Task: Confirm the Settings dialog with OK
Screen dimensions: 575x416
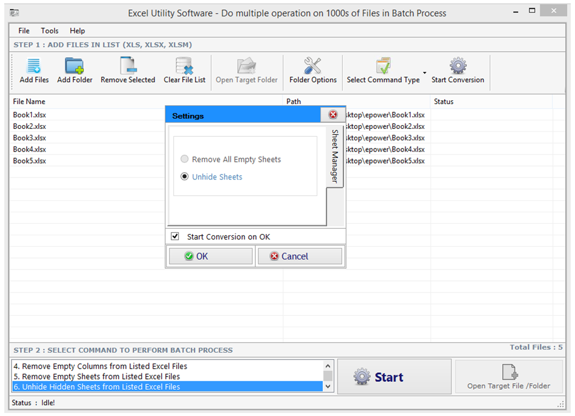Action: click(210, 256)
